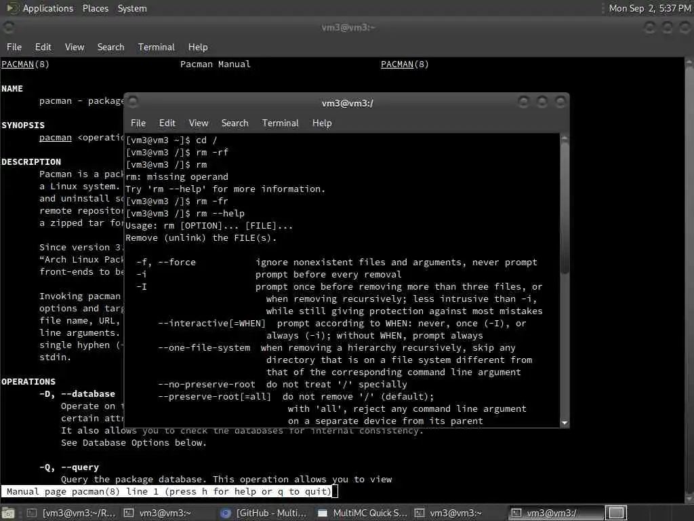The width and height of the screenshot is (694, 521).
Task: Click the --no-preserve-root option text
Action: click(207, 385)
